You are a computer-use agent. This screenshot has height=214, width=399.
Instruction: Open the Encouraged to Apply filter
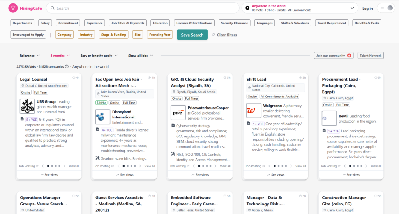[28, 35]
